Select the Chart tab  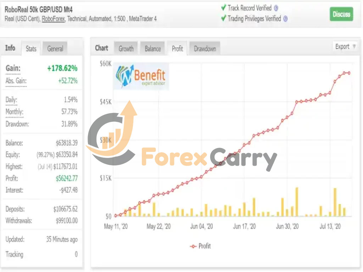coord(102,48)
